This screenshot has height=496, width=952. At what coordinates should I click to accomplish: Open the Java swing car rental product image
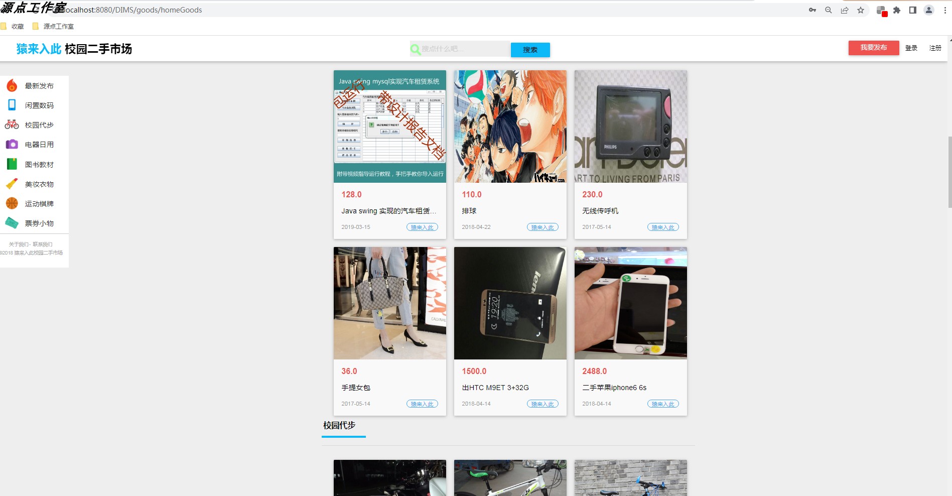point(390,127)
